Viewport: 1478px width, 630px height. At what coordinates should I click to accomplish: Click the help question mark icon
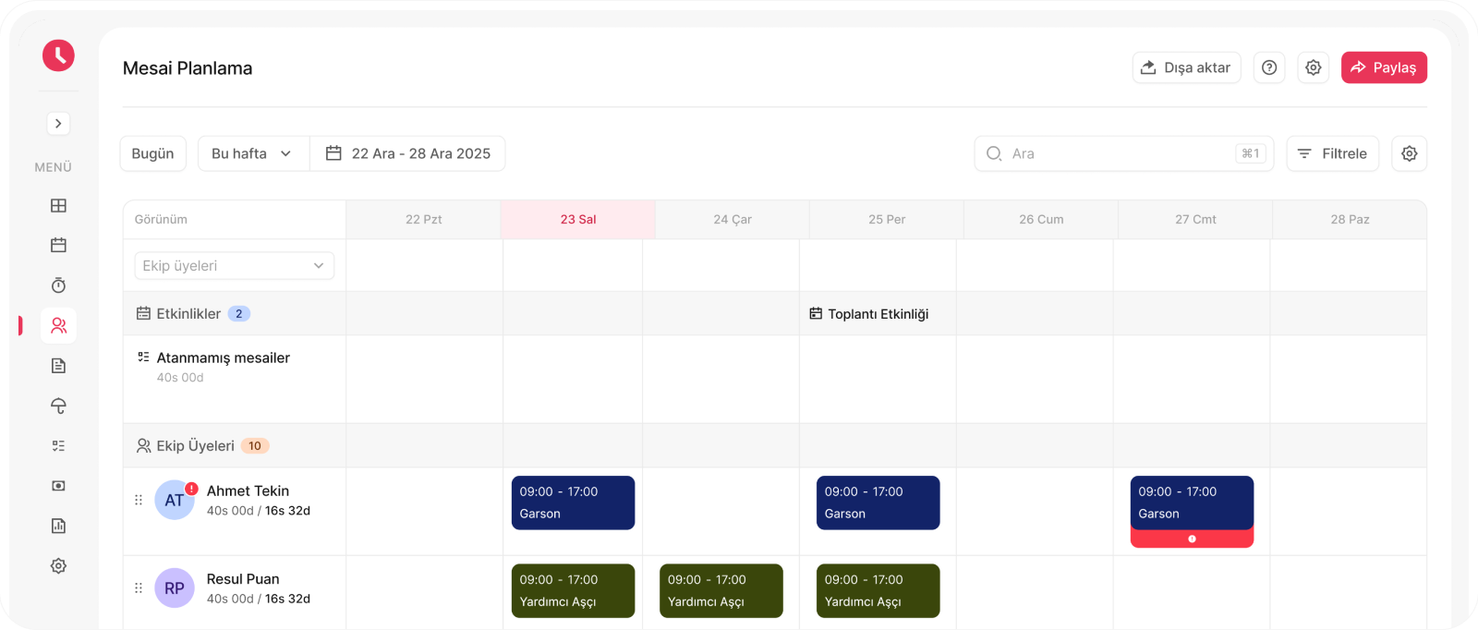pos(1269,67)
